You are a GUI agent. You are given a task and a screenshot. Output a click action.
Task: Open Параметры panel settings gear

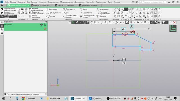46,22
